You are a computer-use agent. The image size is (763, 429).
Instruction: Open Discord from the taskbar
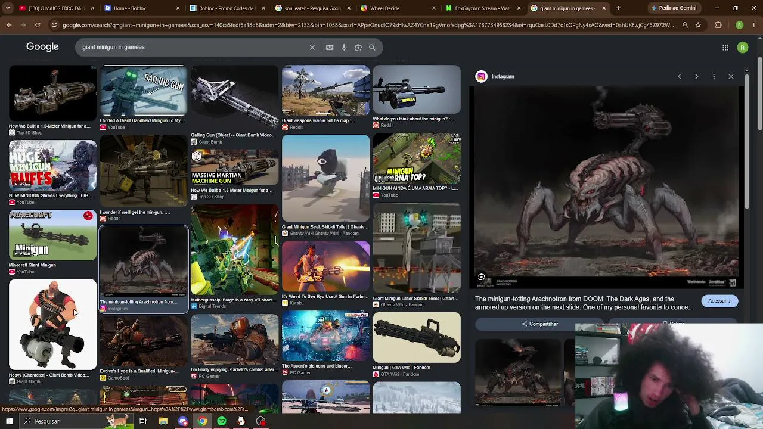182,421
